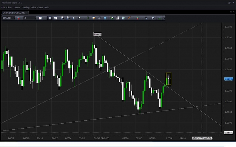The width and height of the screenshot is (236, 147).
Task: Select the cursor pointer tool
Action: click(x=74, y=18)
